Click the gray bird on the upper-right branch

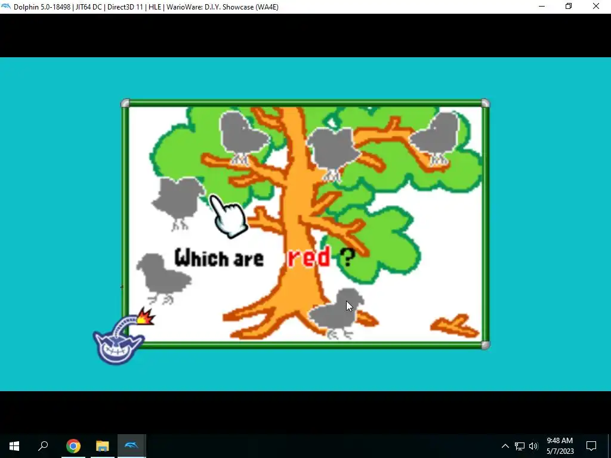coord(436,139)
